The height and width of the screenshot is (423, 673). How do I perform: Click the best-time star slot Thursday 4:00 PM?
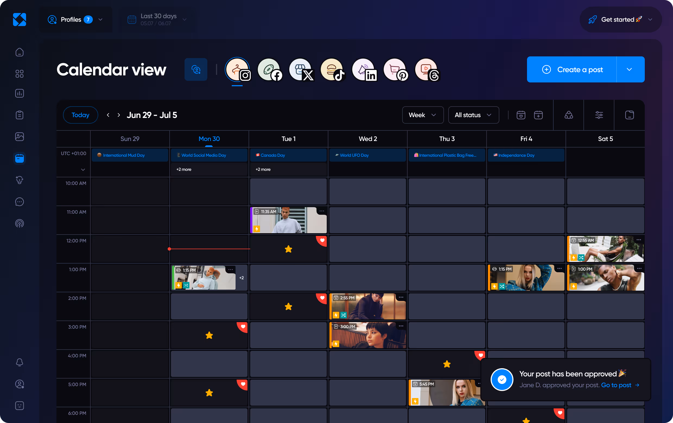click(447, 364)
